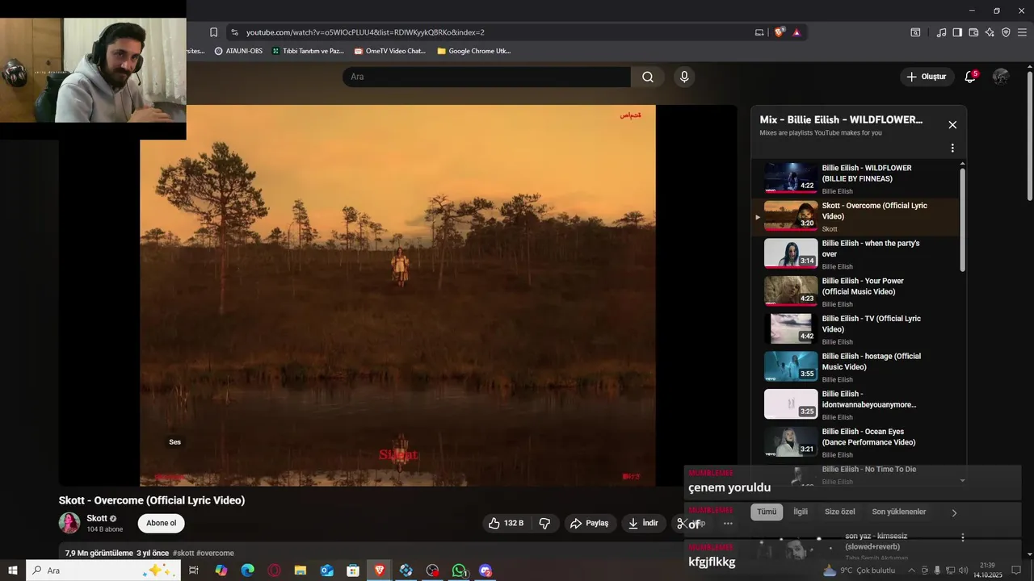The image size is (1034, 581).
Task: Launch Microsoft Edge from the taskbar
Action: [x=248, y=571]
